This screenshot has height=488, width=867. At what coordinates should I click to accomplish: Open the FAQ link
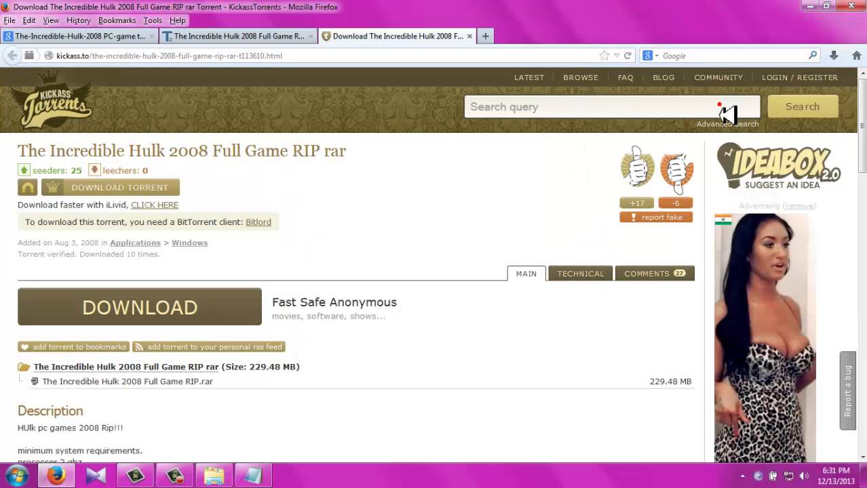point(625,77)
